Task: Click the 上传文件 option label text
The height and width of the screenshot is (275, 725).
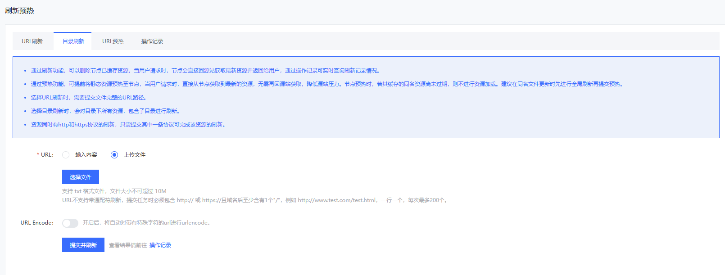Action: 135,155
